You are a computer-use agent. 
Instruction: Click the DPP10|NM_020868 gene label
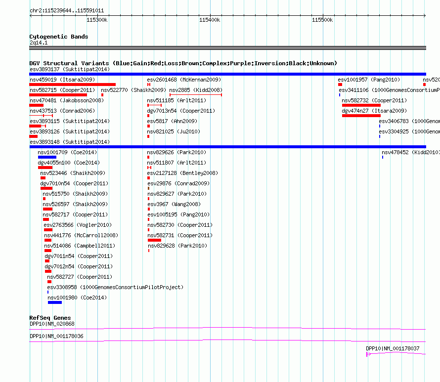tap(52, 324)
